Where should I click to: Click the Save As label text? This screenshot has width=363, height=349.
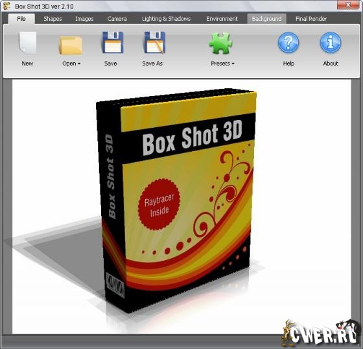coord(152,64)
